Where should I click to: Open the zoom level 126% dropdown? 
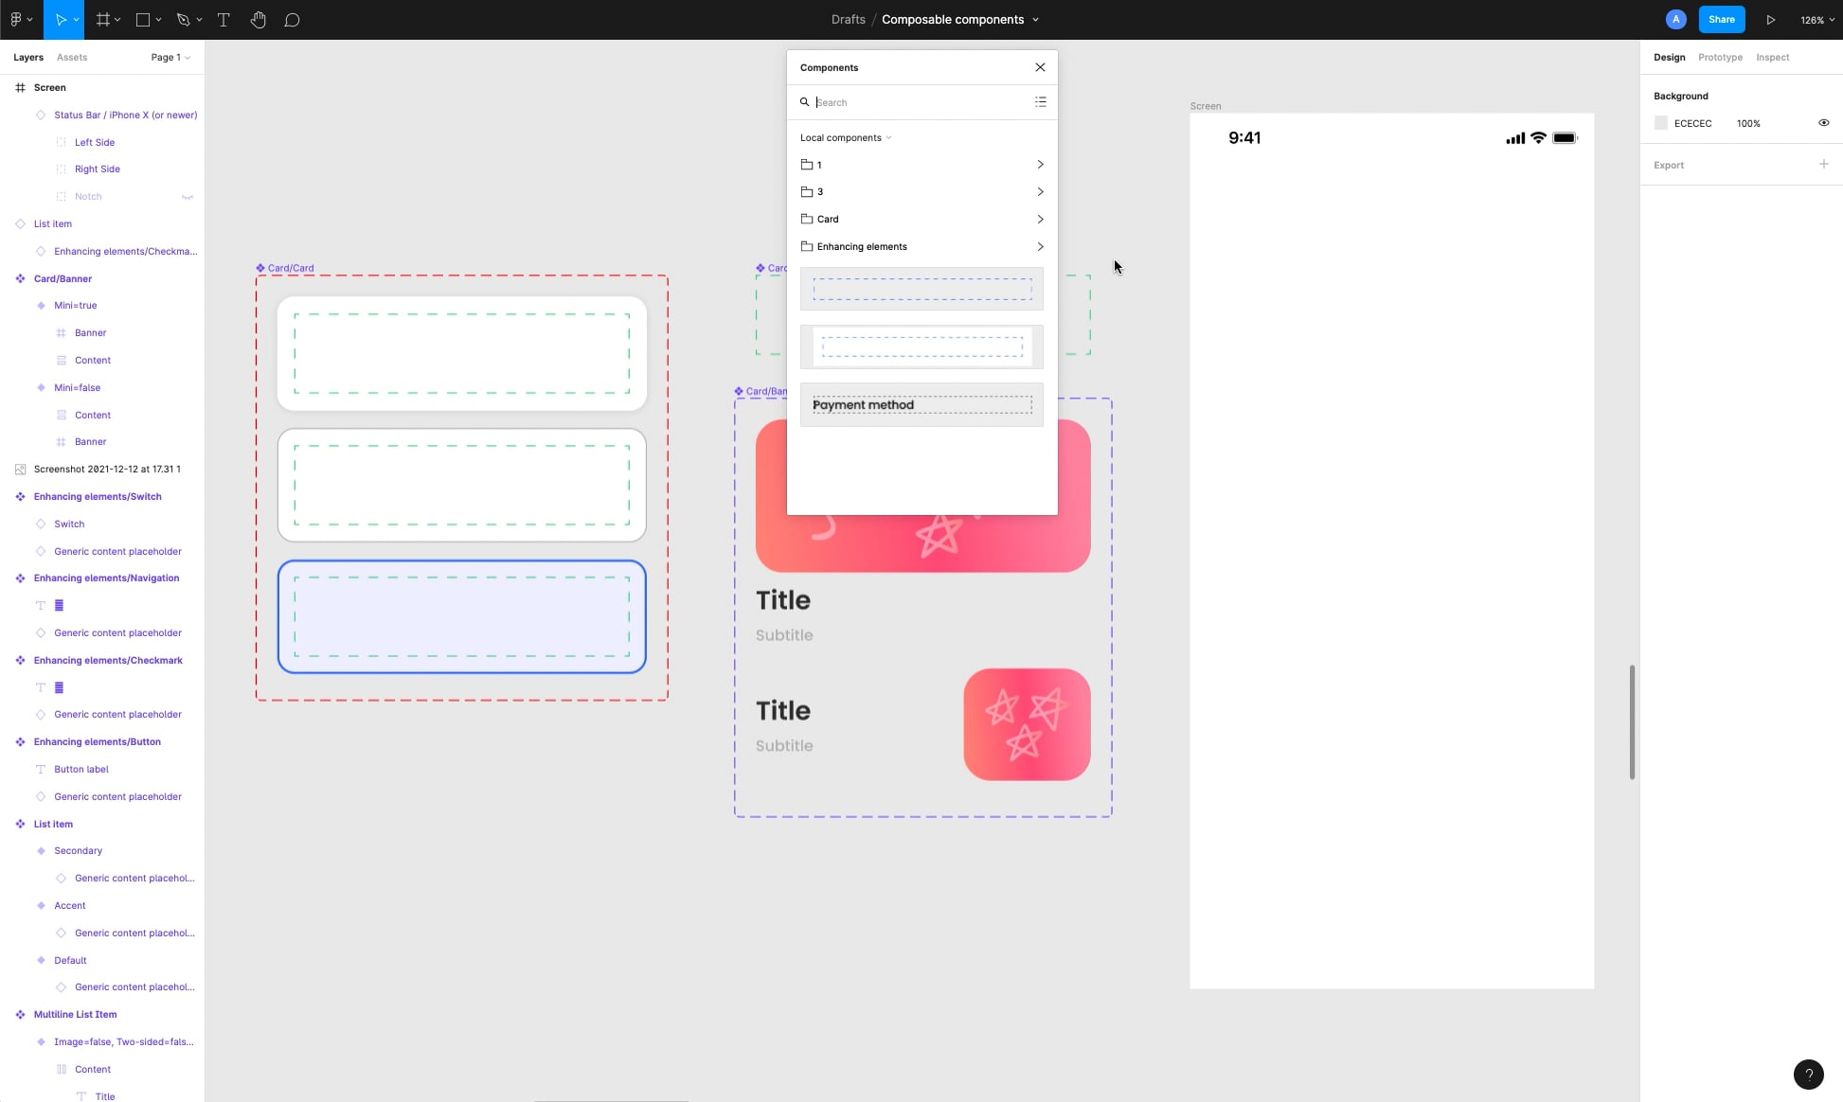coord(1816,19)
